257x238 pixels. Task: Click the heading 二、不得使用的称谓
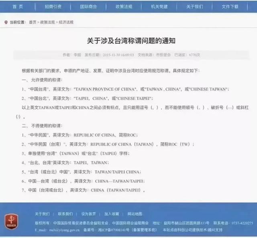click(42, 126)
